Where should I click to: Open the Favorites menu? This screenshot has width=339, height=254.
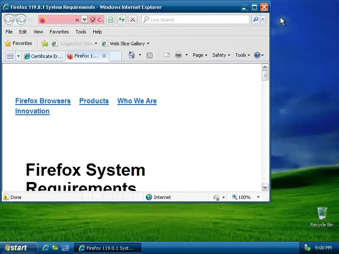pos(59,32)
